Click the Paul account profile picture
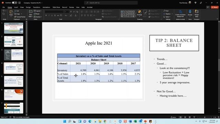 tap(190, 3)
